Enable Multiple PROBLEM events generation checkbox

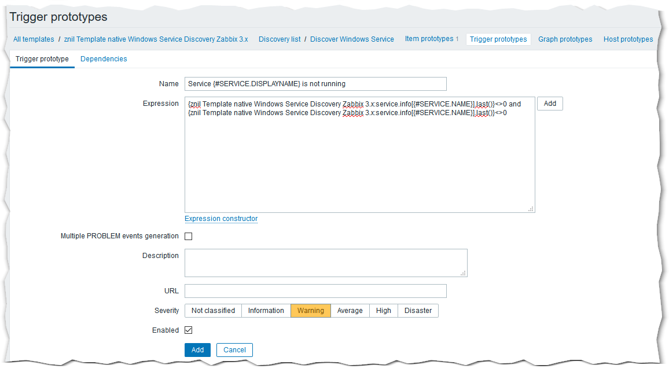tap(189, 236)
